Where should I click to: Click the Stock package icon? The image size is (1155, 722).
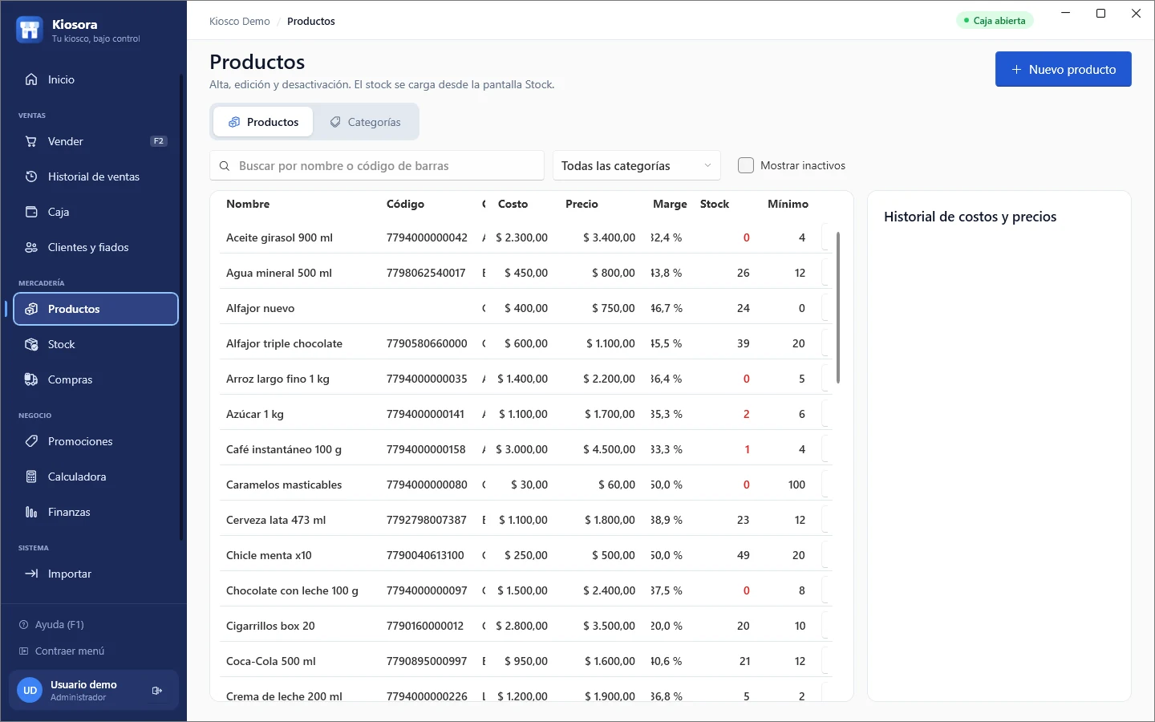click(31, 344)
